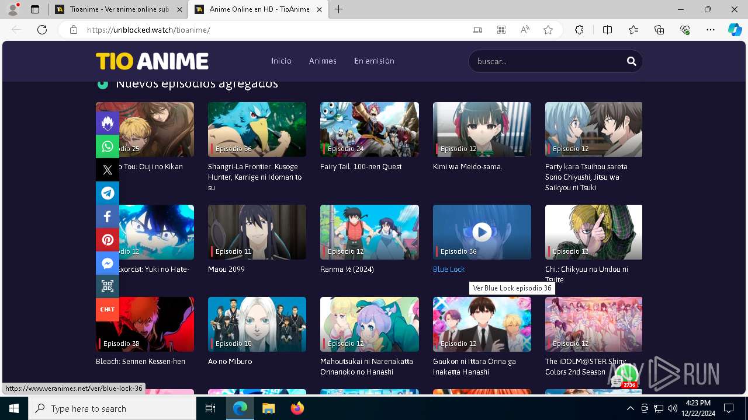Open Chi.: Chikyuu no Undou thumbnail

coord(594,232)
